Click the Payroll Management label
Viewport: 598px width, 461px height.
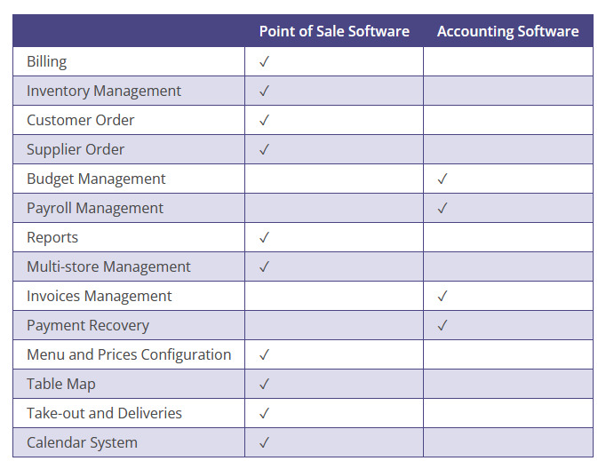[x=95, y=209]
